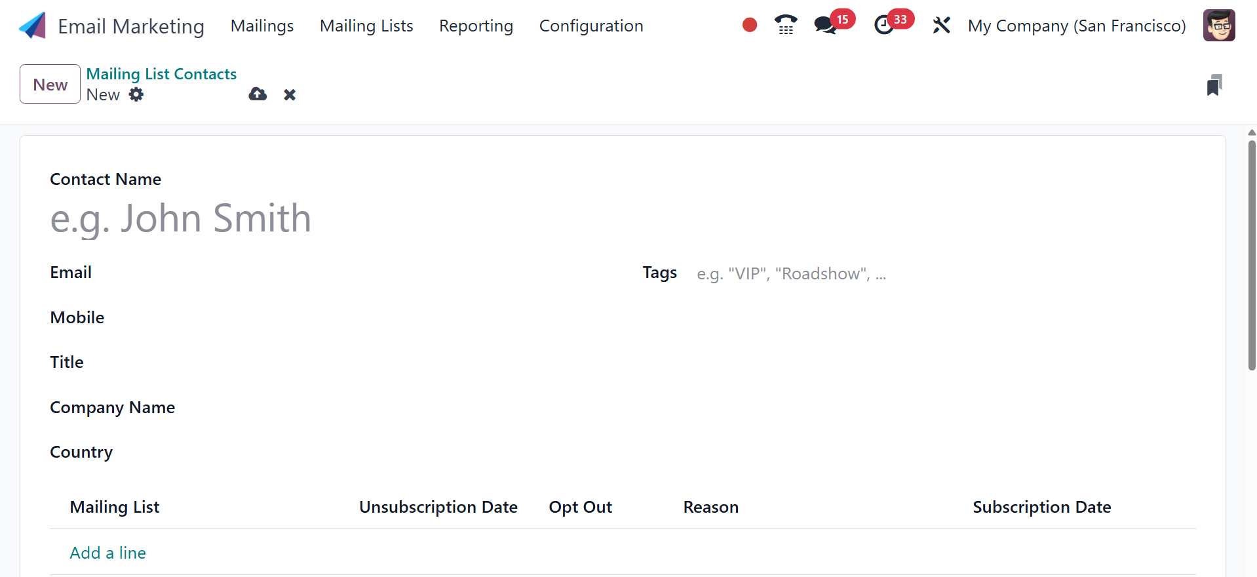This screenshot has height=577, width=1257.
Task: Open the user avatar menu
Action: point(1219,26)
